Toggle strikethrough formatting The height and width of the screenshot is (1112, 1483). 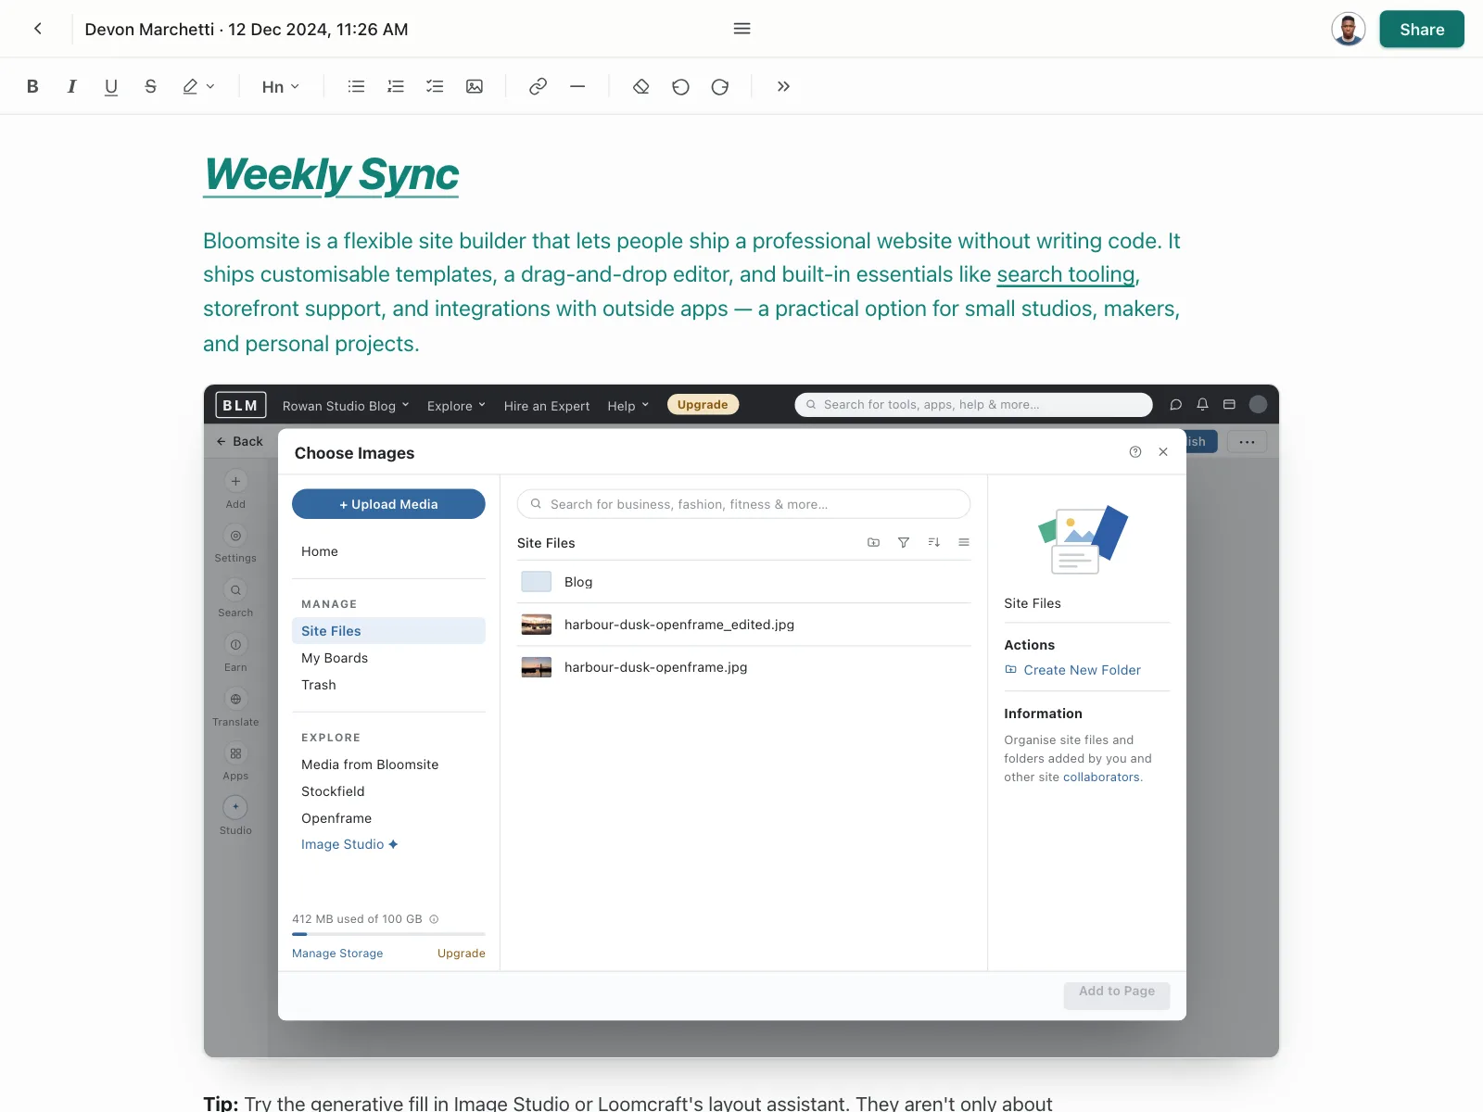150,86
